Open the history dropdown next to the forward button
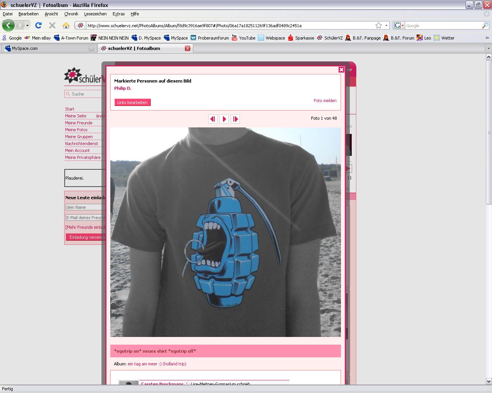The height and width of the screenshot is (393, 492). [x=27, y=26]
